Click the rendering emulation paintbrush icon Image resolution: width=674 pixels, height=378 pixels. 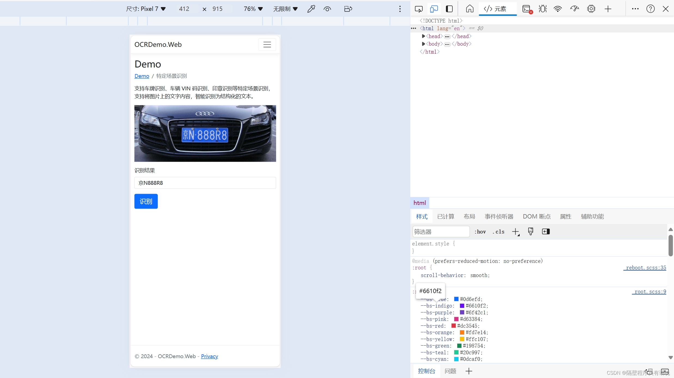(531, 231)
